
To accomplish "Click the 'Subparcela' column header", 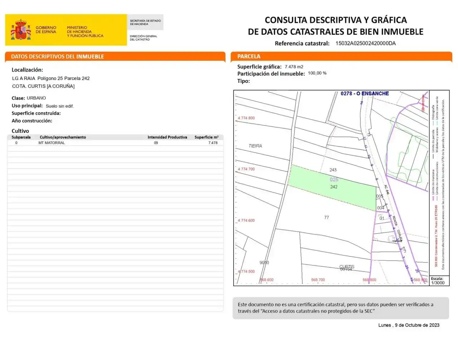I will coord(21,137).
